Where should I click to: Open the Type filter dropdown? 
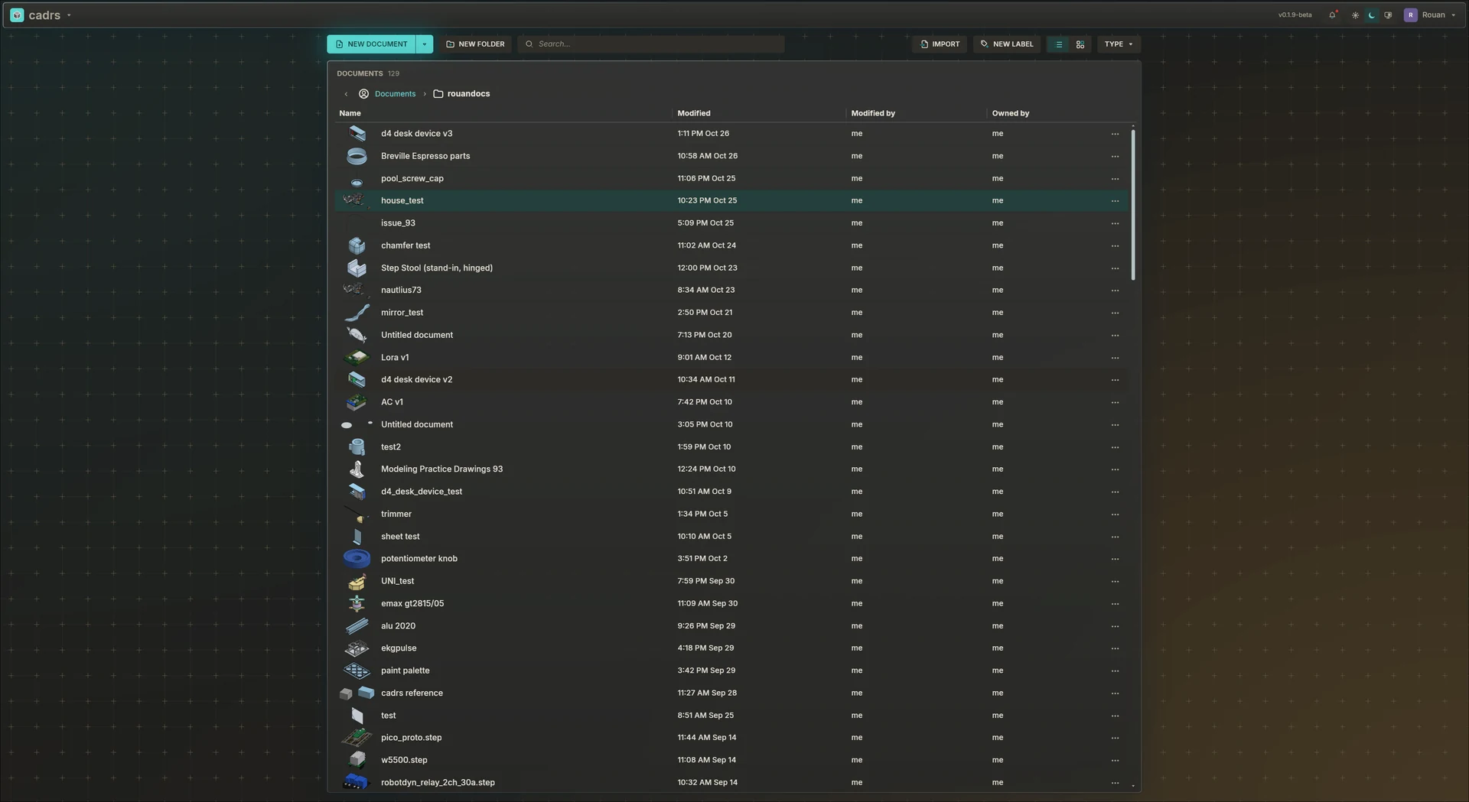tap(1119, 44)
